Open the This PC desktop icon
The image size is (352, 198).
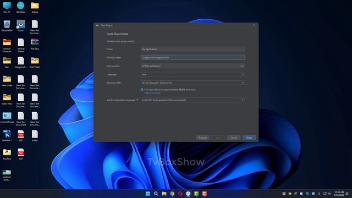click(x=7, y=7)
